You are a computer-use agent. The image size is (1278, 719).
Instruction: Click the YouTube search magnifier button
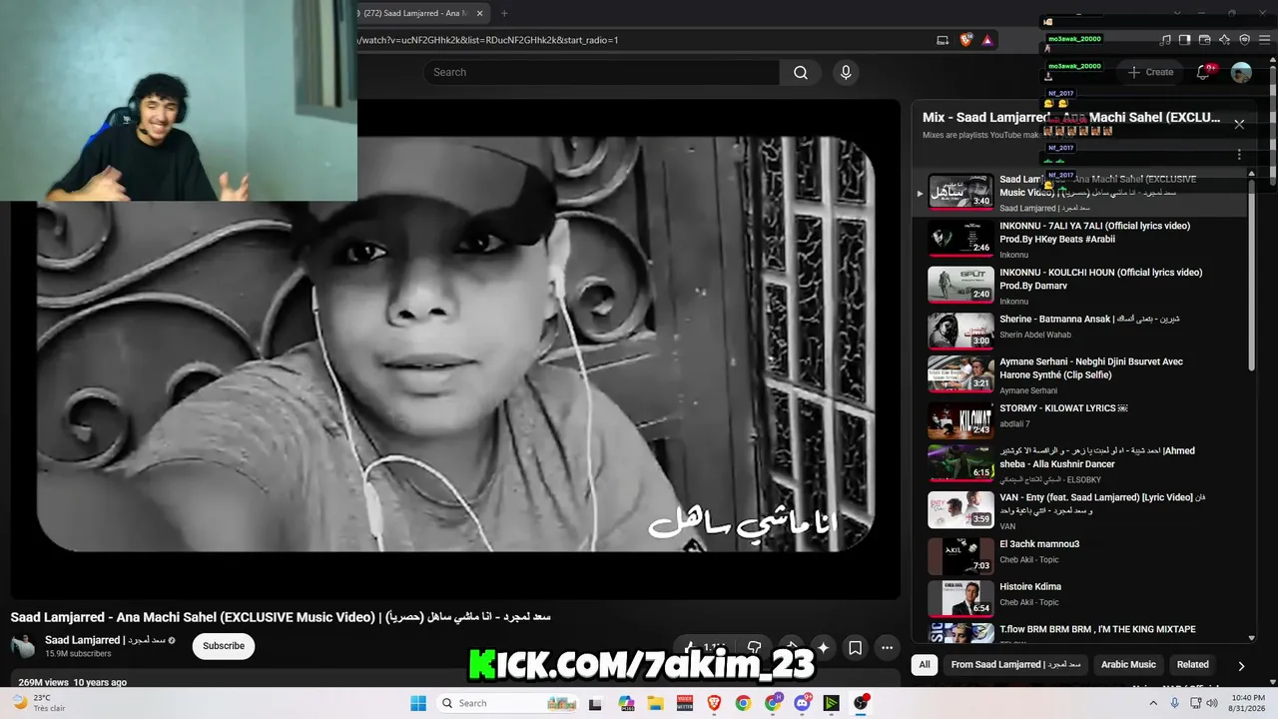coord(801,72)
